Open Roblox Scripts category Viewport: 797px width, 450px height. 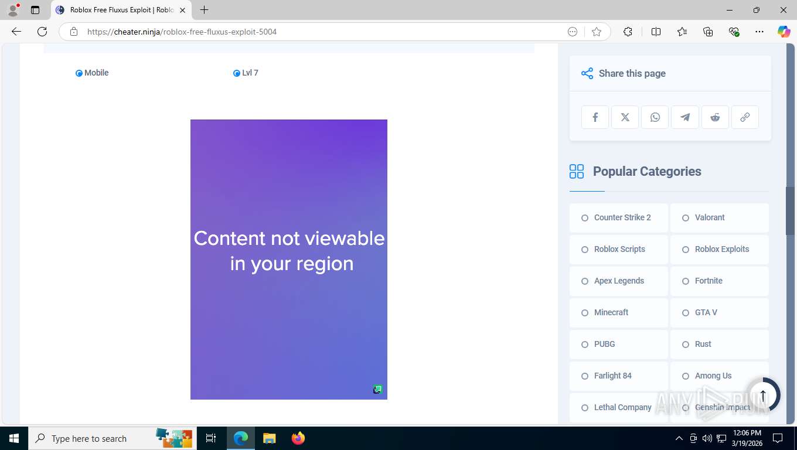point(619,250)
